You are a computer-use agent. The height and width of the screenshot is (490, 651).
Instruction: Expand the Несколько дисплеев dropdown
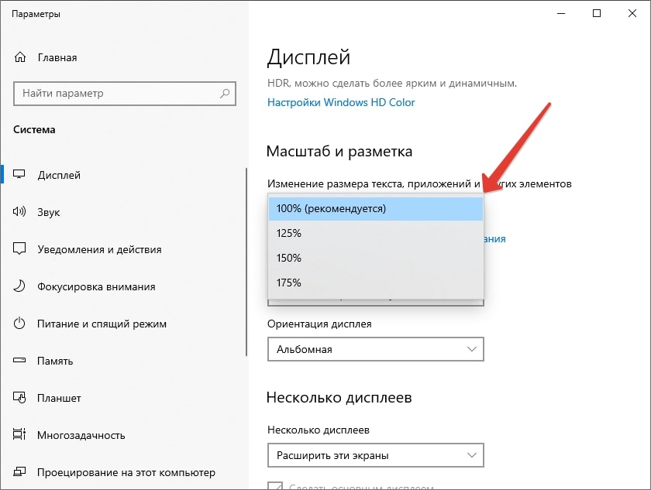coord(375,454)
